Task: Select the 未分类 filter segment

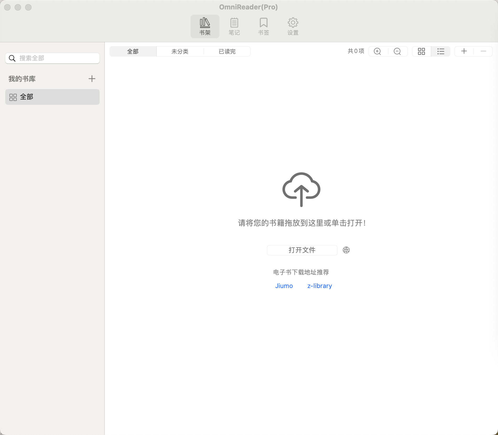Action: point(180,51)
